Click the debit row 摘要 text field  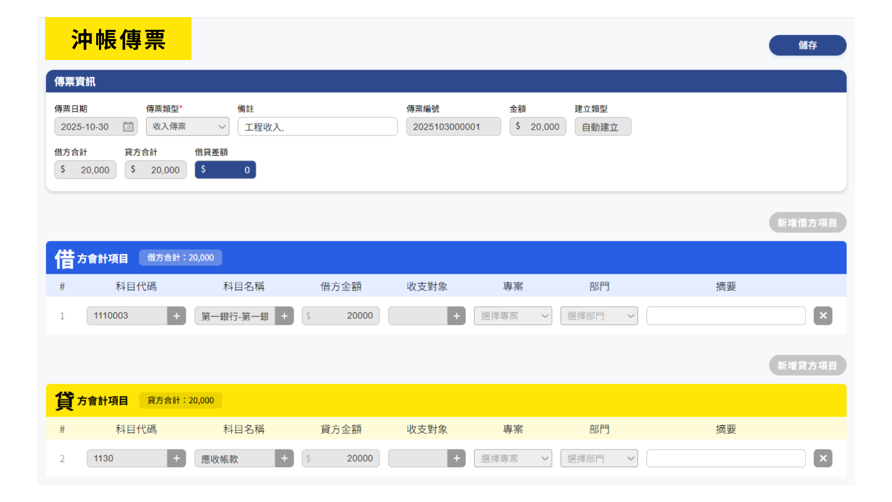[726, 316]
